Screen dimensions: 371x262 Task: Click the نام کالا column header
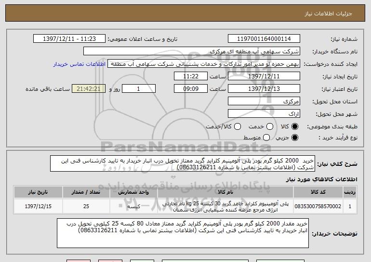tap(225, 192)
